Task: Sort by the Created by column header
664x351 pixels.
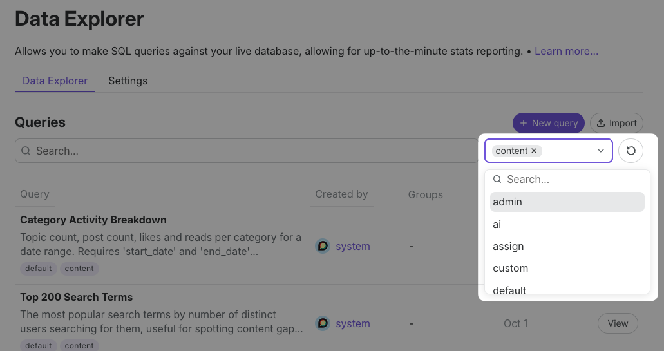Action: (x=341, y=194)
